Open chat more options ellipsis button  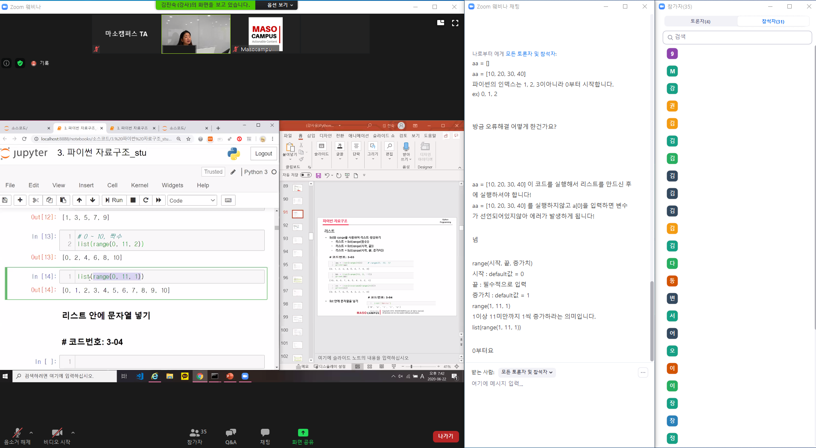coord(643,372)
